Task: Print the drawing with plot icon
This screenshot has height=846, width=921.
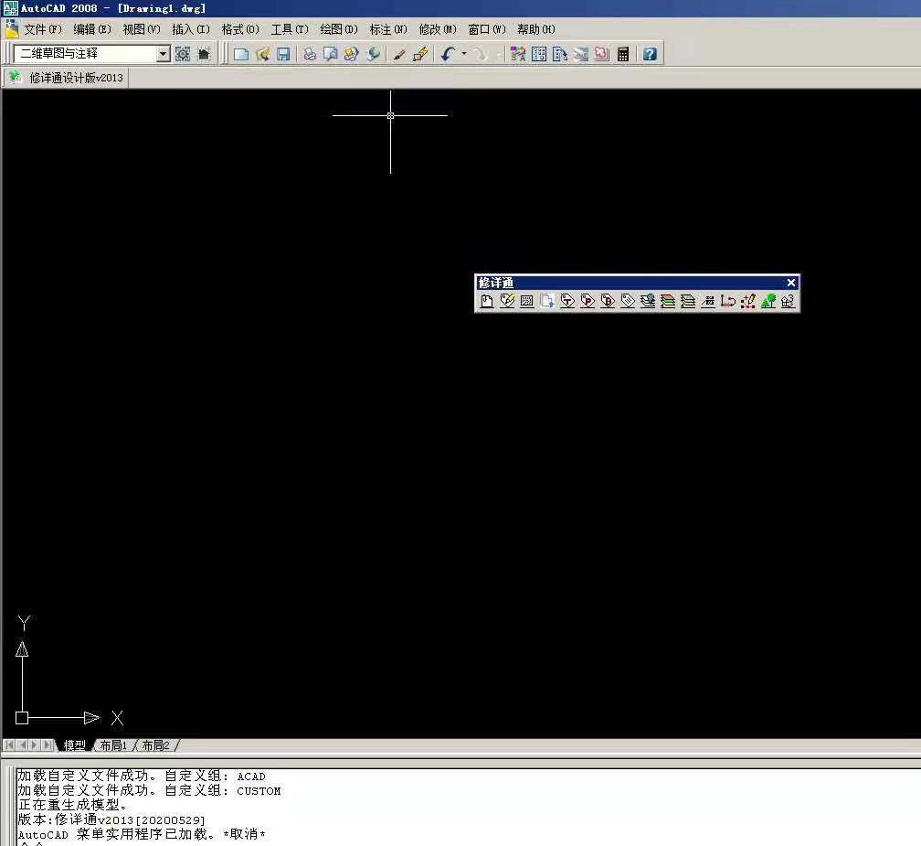Action: coord(310,54)
